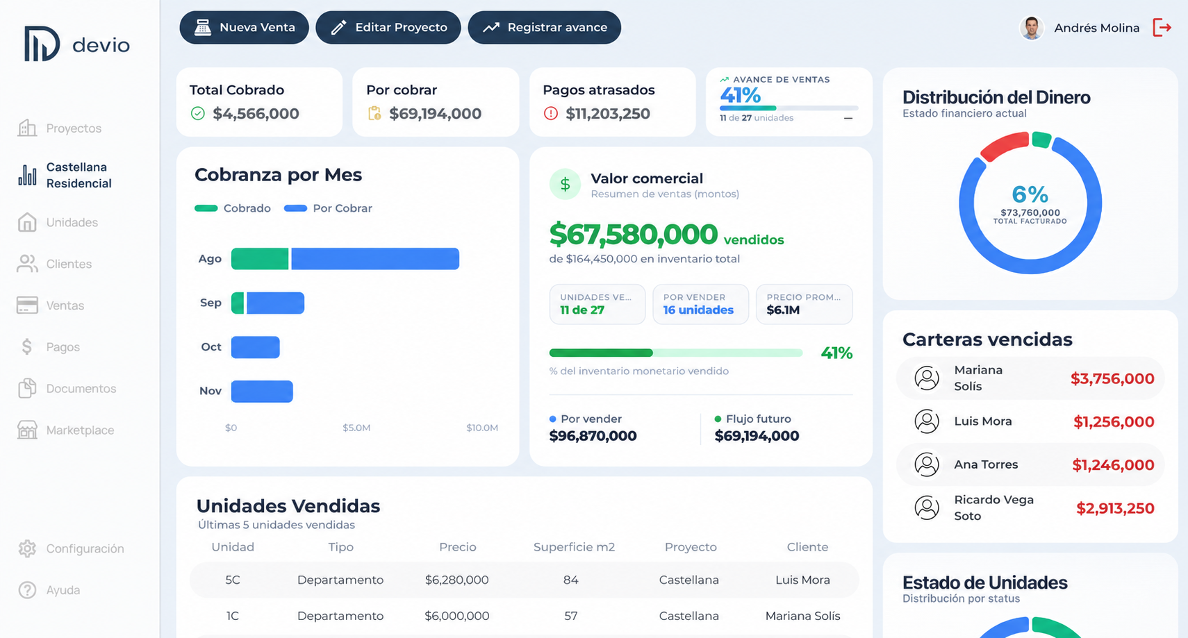Click the Ana Torres $1,246,000 amount
This screenshot has height=638, width=1188.
click(x=1113, y=464)
